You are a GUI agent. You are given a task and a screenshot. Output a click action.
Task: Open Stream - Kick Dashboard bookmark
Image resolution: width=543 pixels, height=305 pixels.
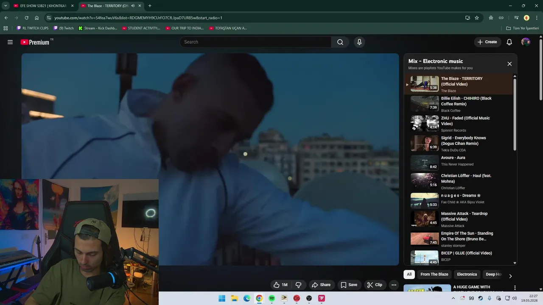click(98, 28)
